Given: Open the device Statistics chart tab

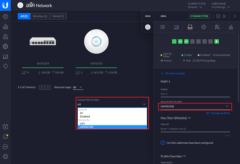Looking at the screenshot, I should (x=231, y=27).
